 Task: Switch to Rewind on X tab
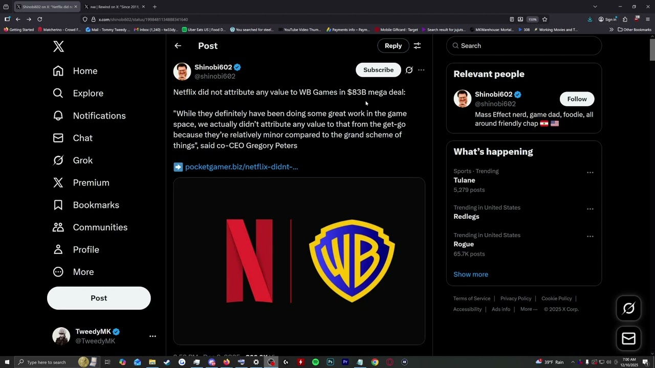(114, 7)
